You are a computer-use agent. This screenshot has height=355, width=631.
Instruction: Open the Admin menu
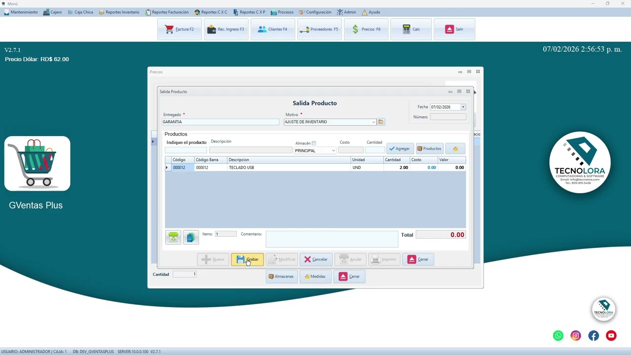347,12
